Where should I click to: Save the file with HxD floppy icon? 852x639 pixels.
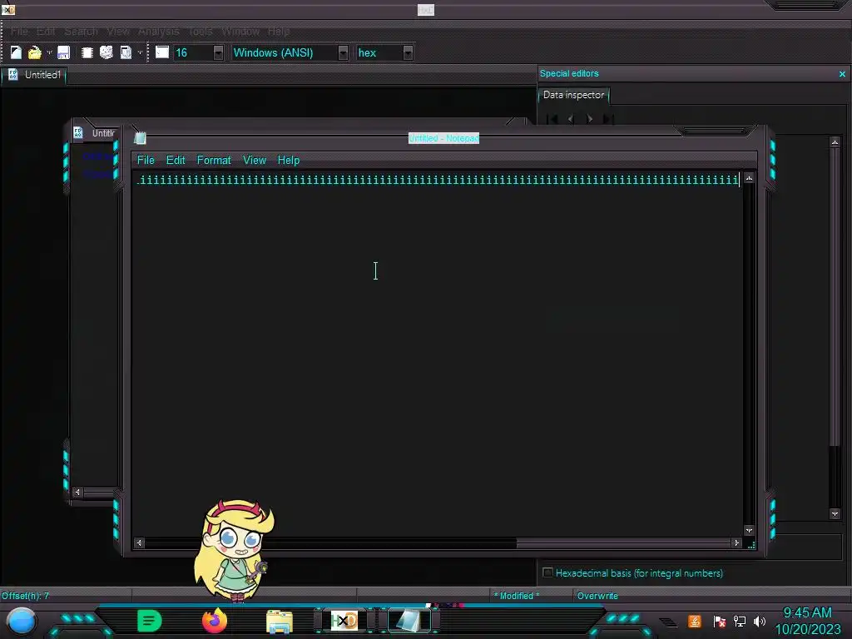click(63, 52)
